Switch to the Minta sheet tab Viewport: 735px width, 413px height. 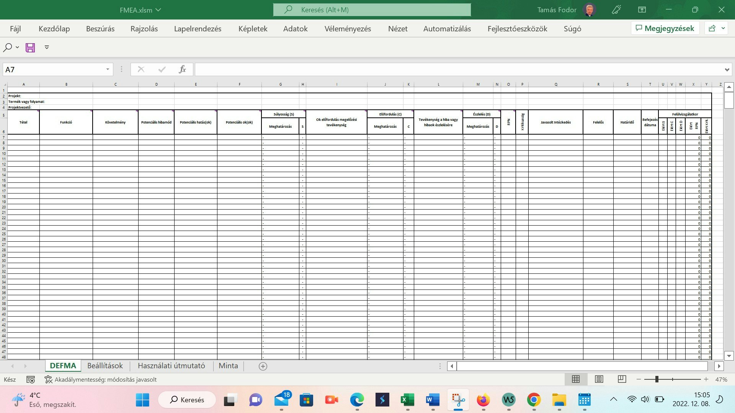pyautogui.click(x=228, y=366)
